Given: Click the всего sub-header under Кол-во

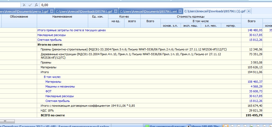Looking at the screenshot, I should tap(132, 23).
